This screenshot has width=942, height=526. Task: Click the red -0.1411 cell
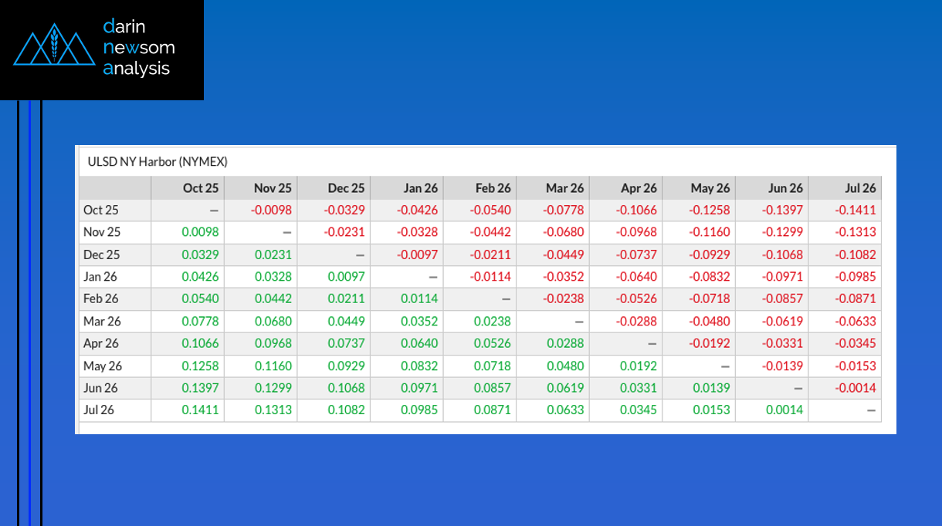[x=856, y=210]
